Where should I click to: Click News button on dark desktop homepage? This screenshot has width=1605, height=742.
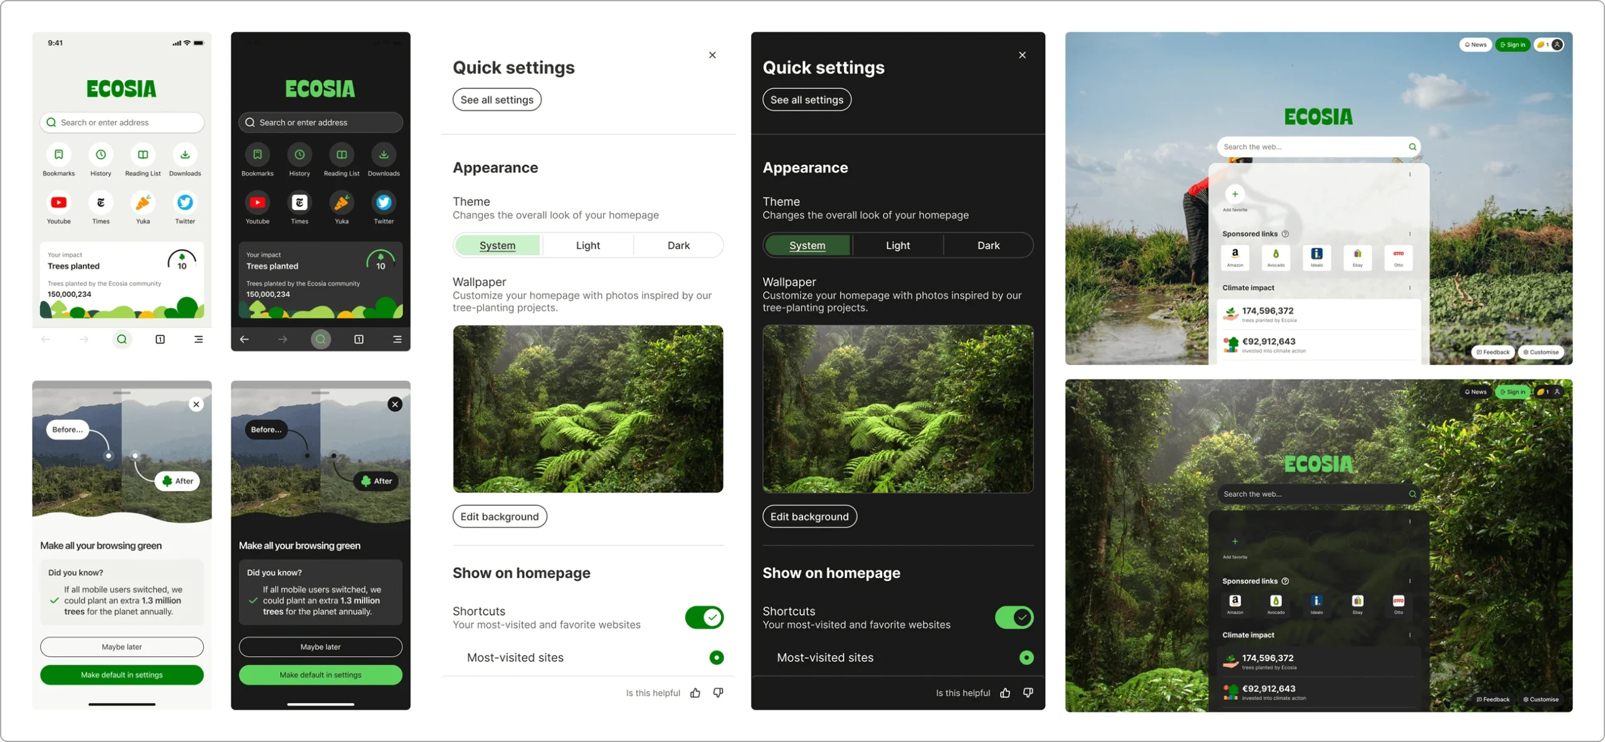tap(1475, 392)
